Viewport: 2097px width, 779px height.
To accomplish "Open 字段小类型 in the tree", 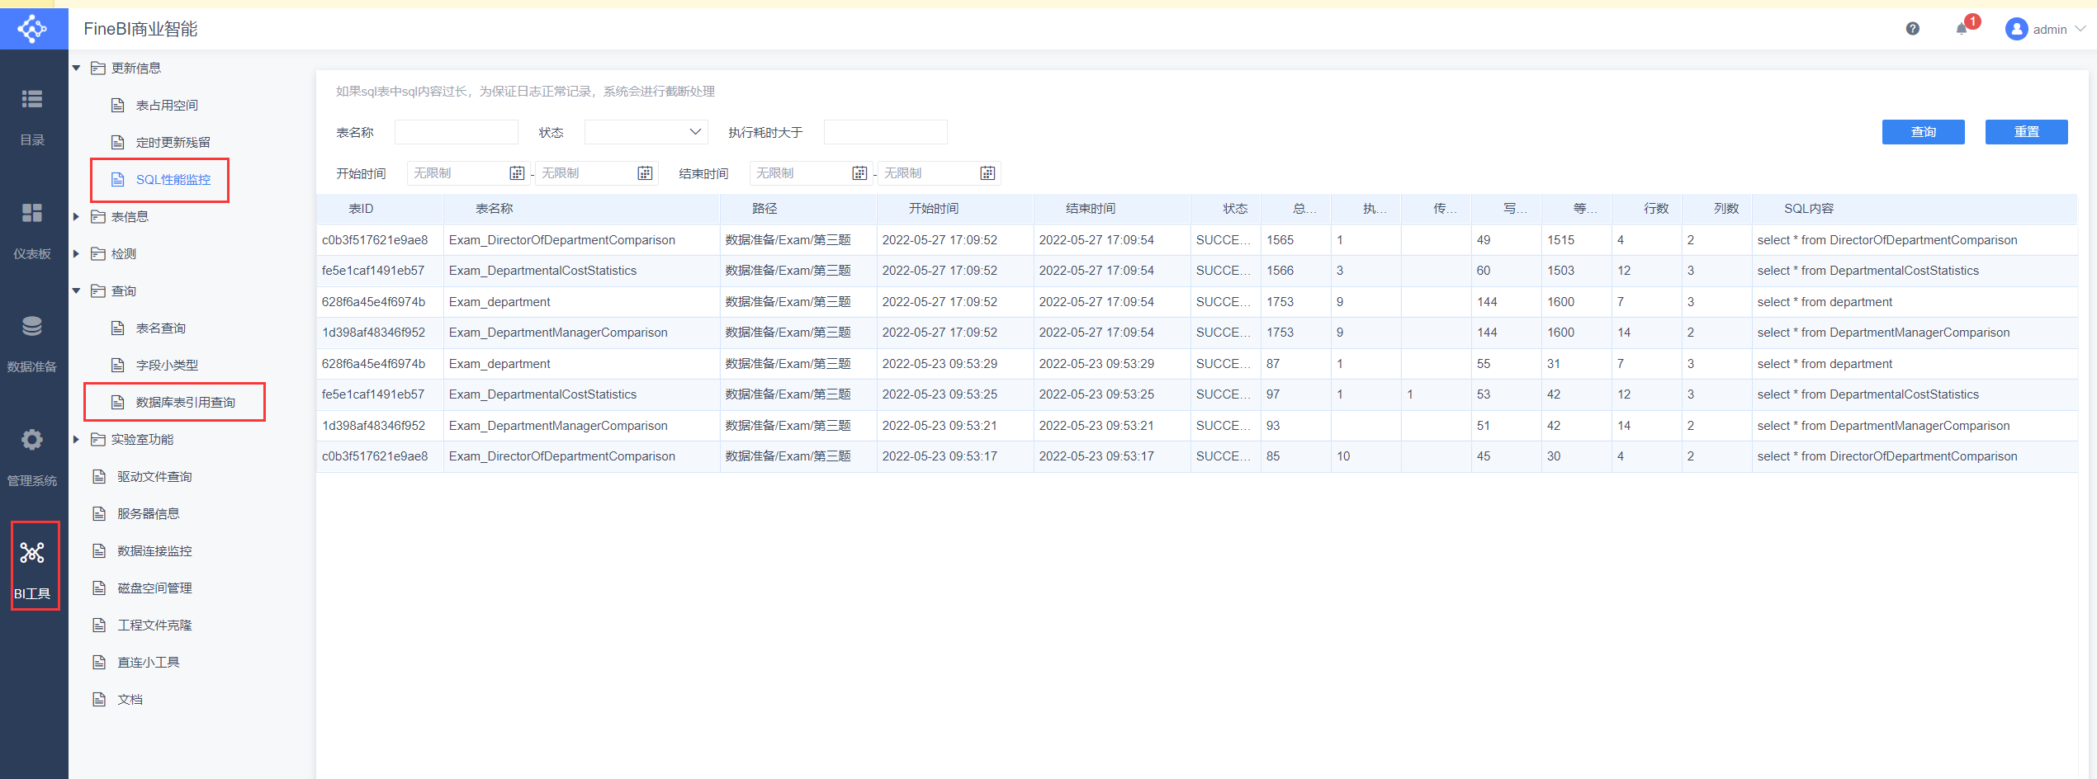I will point(167,365).
